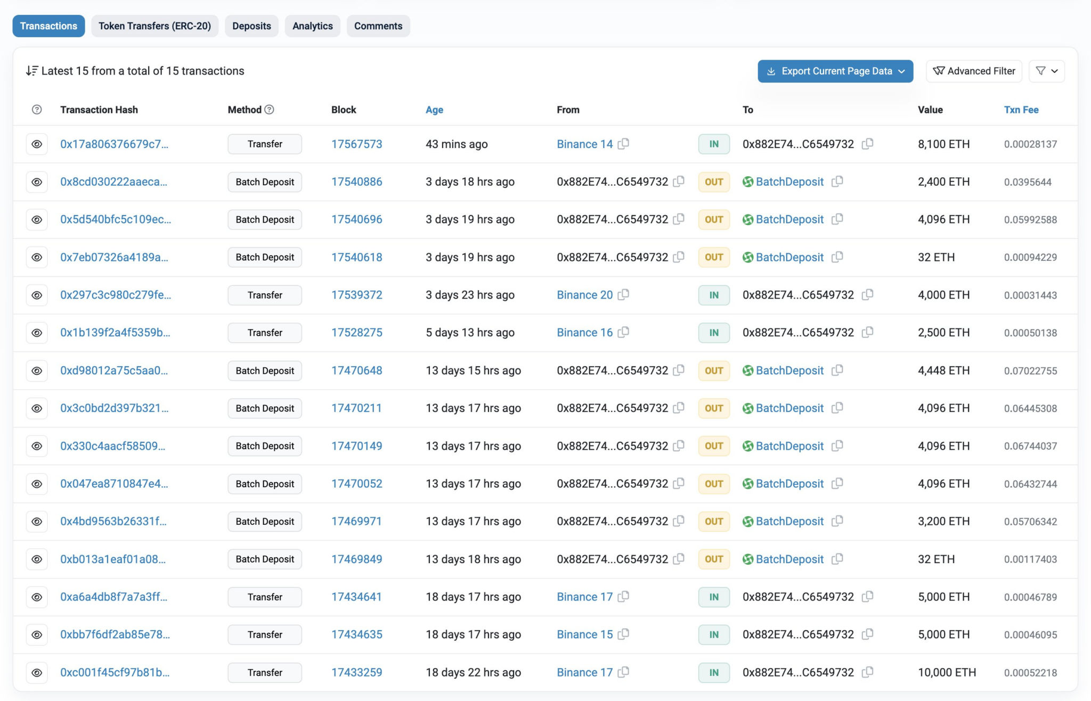Toggle the Age column format

click(434, 110)
